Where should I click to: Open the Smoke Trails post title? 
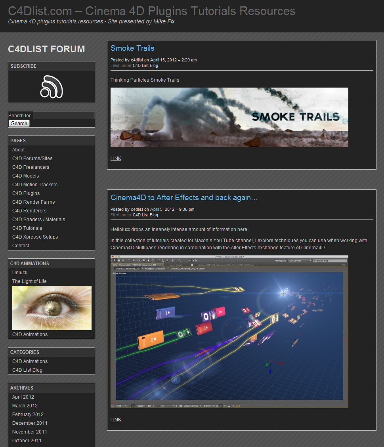coord(133,48)
